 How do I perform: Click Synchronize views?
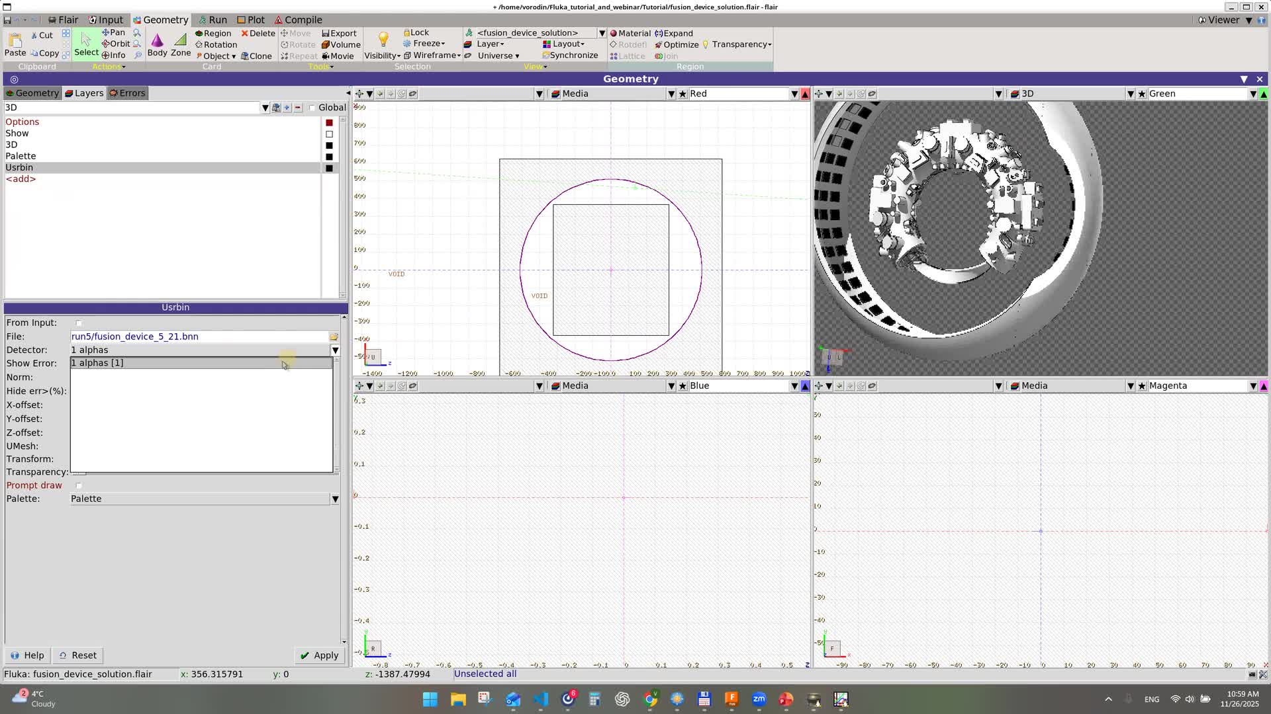(x=570, y=56)
